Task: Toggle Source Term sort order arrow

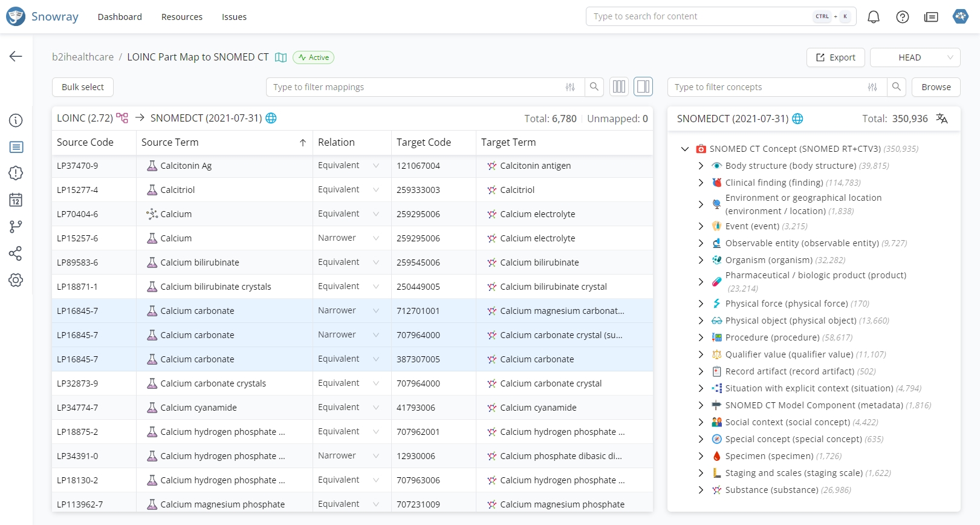Action: point(302,143)
